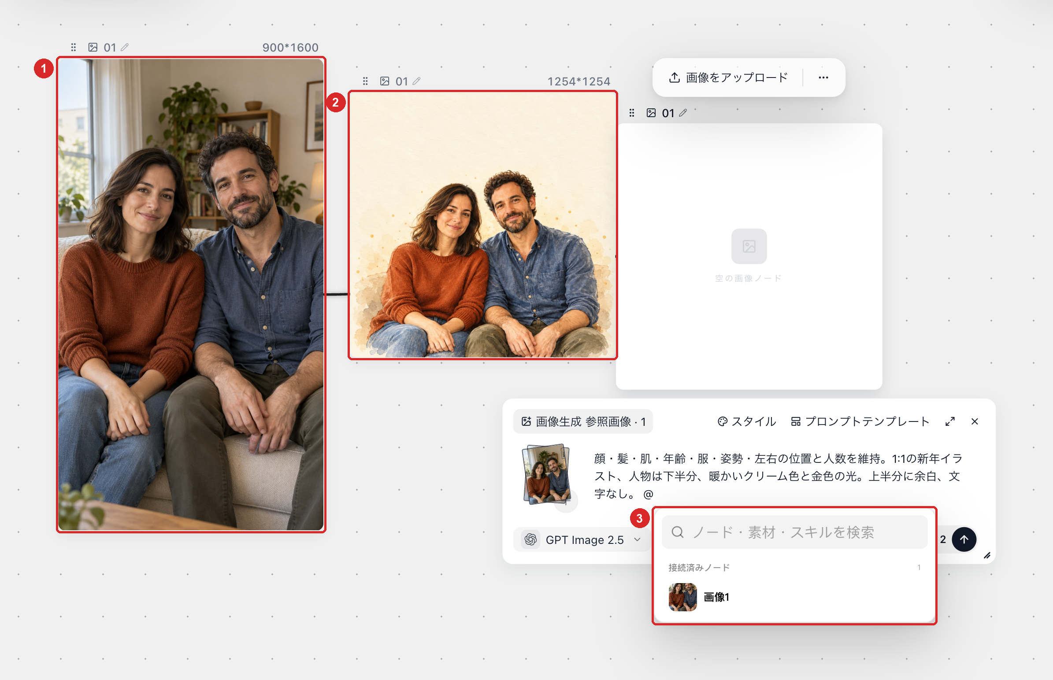Click the magnifier icon in the search popup
Screen dimensions: 1053x680
pyautogui.click(x=678, y=532)
